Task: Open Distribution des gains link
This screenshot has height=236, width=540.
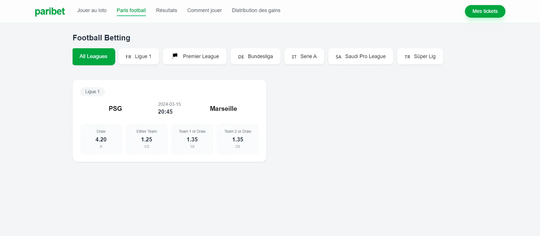Action: pos(256,10)
